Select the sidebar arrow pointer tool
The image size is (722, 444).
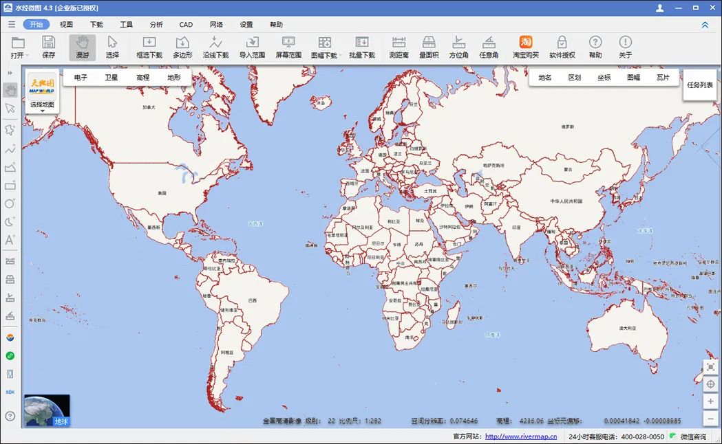coord(10,109)
